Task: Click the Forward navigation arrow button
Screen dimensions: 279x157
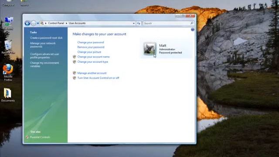Action: pos(33,23)
